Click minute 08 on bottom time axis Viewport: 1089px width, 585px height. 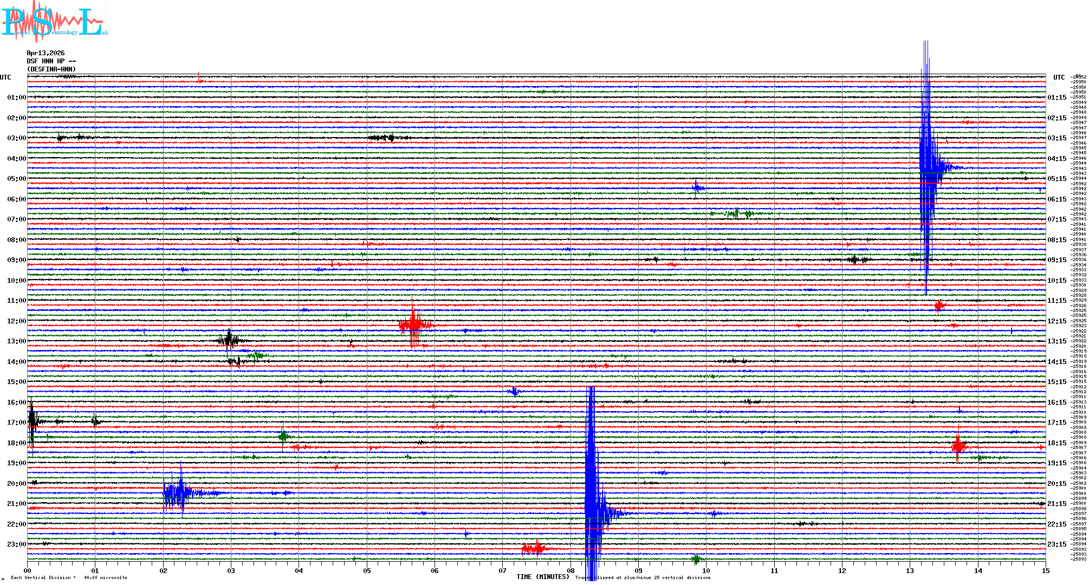(x=571, y=570)
